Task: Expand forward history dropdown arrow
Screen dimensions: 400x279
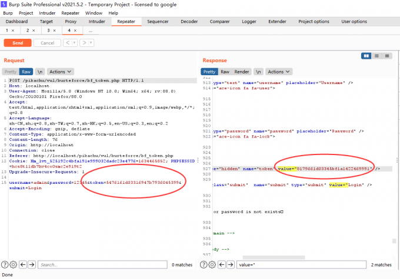Action: (x=91, y=43)
